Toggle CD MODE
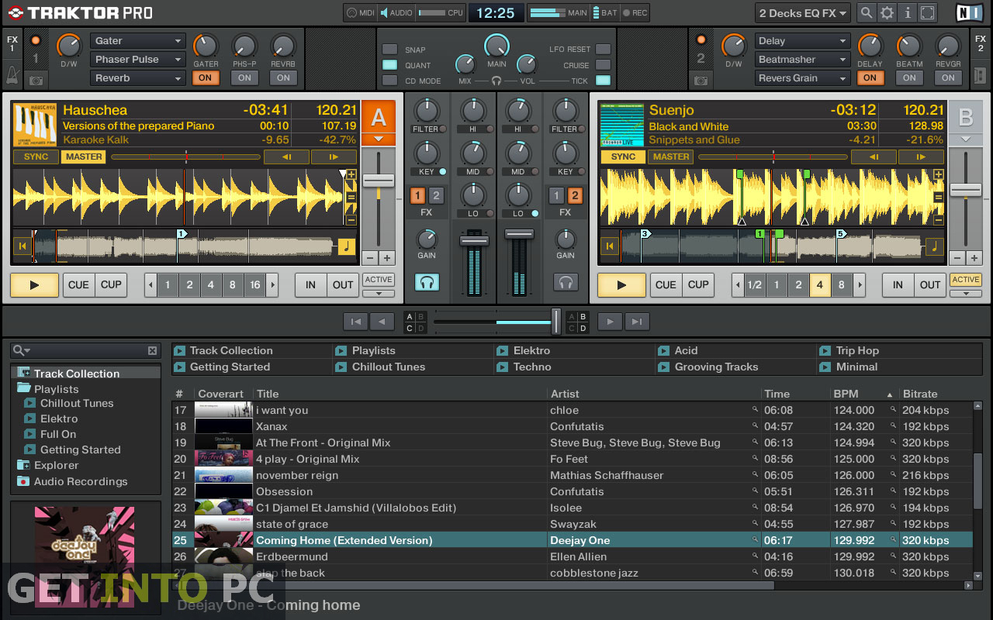Viewport: 993px width, 620px height. (x=390, y=81)
